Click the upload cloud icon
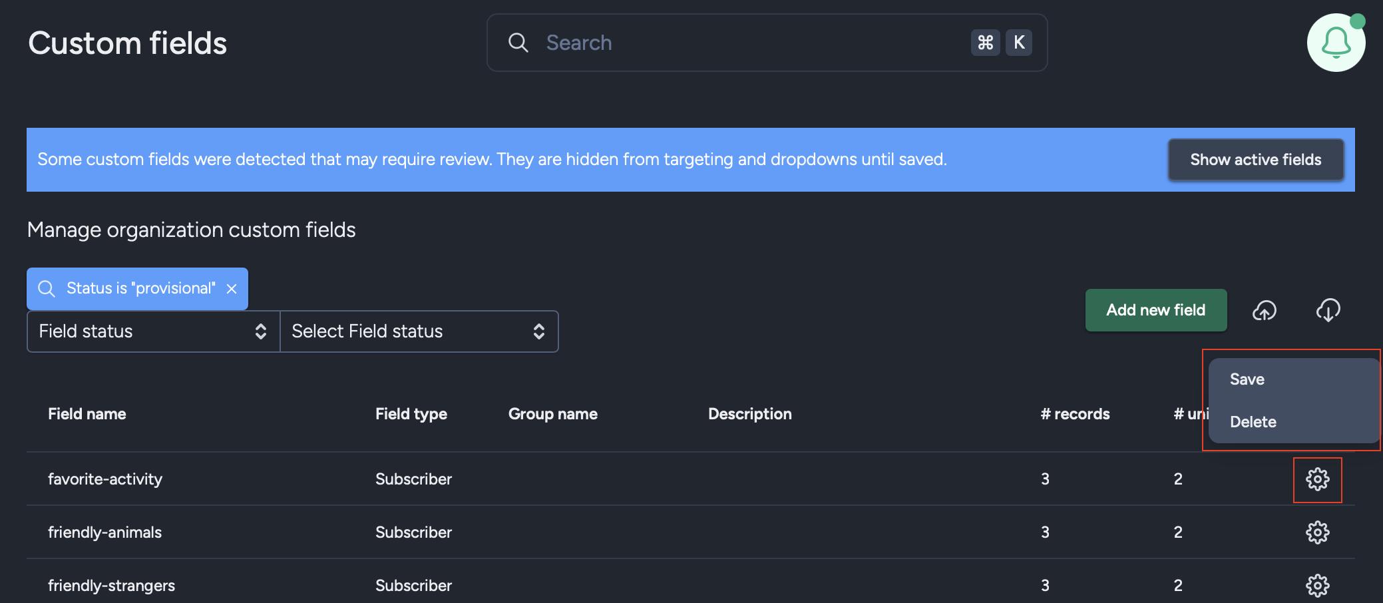The image size is (1383, 603). (x=1265, y=310)
